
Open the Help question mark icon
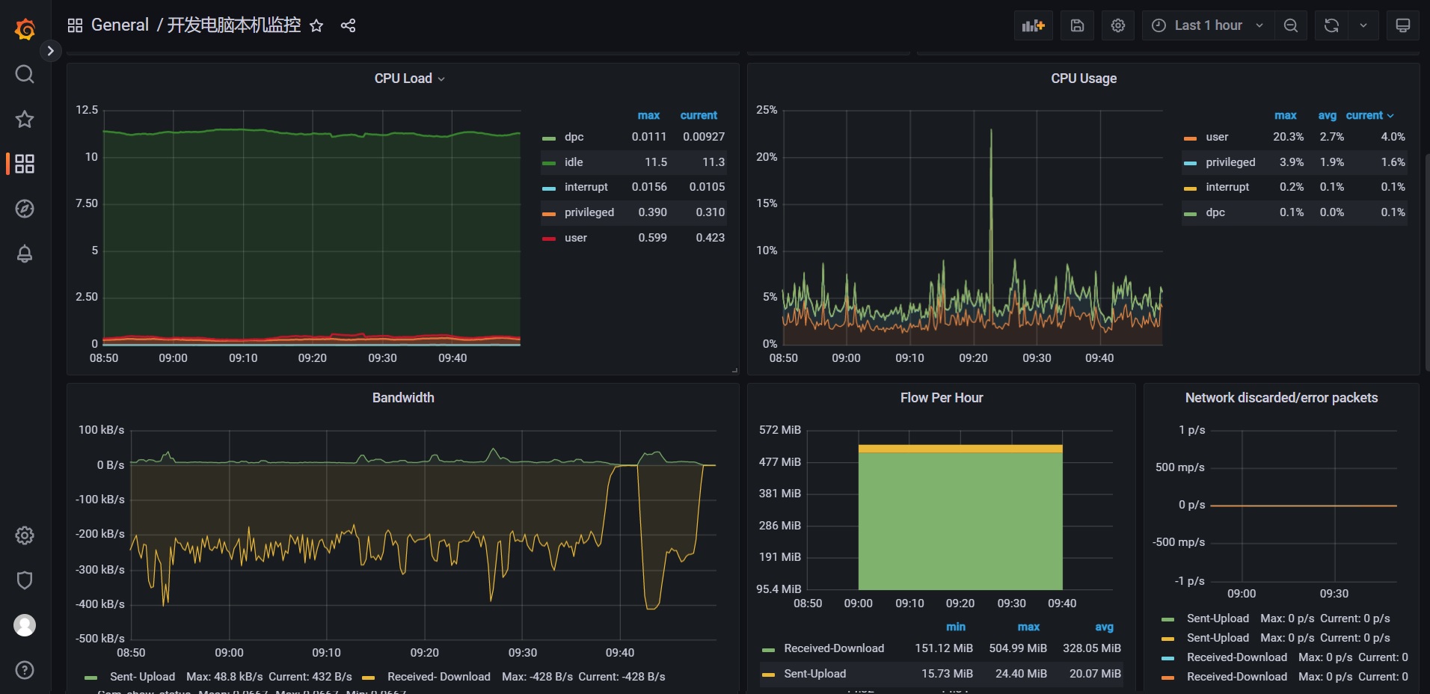pos(25,670)
